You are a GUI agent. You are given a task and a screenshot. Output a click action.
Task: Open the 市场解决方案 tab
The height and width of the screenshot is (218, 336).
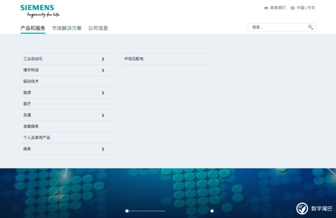click(x=67, y=29)
